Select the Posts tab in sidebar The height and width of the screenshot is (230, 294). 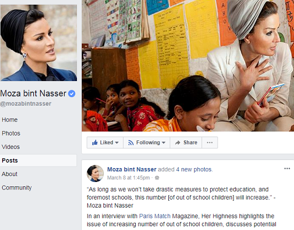point(38,161)
